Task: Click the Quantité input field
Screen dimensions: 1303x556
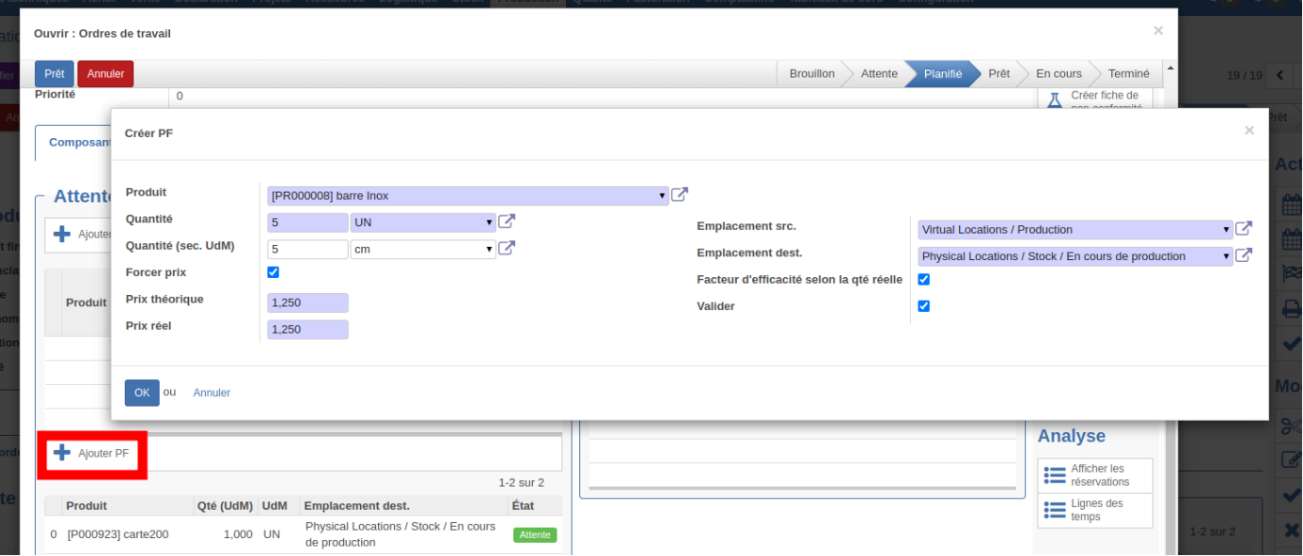Action: tap(307, 223)
